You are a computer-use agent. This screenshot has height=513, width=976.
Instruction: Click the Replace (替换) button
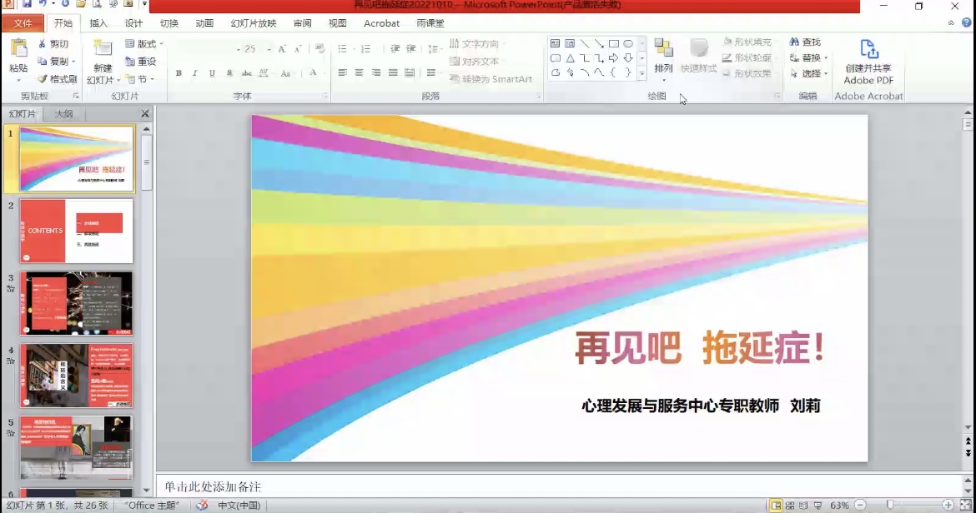pyautogui.click(x=811, y=58)
